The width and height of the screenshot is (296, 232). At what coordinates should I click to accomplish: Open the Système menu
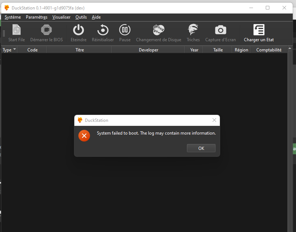[x=13, y=17]
